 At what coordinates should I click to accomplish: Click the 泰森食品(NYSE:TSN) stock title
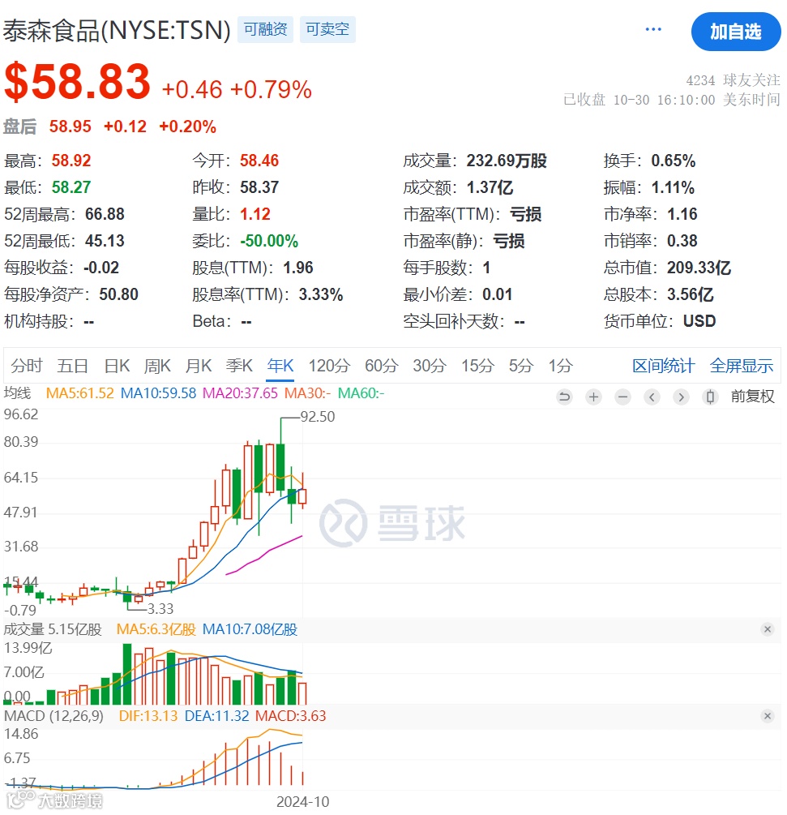(117, 30)
